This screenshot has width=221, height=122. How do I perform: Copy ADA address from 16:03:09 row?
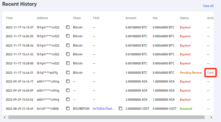[x=68, y=91]
